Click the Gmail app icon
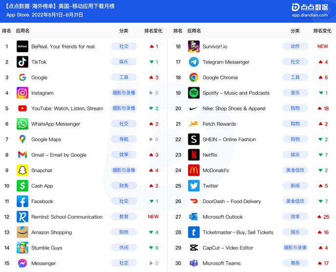Image resolution: width=336 pixels, height=272 pixels. (x=22, y=155)
